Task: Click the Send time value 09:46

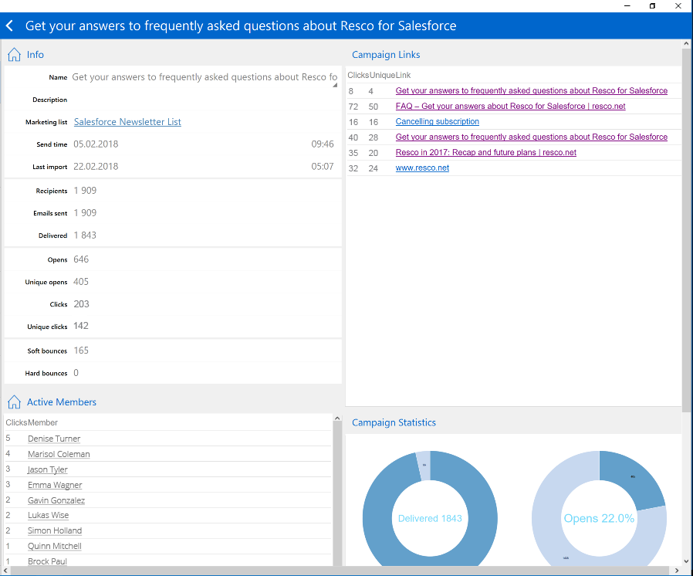Action: [x=323, y=144]
